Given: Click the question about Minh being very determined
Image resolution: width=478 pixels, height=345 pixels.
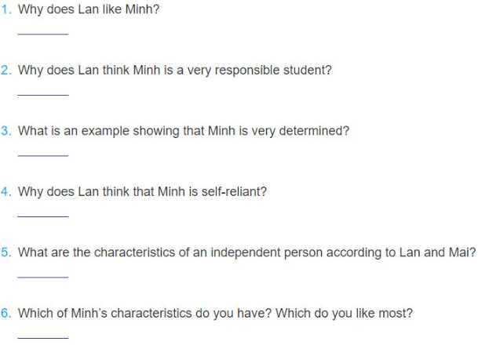Looking at the screenshot, I should click(x=184, y=131).
